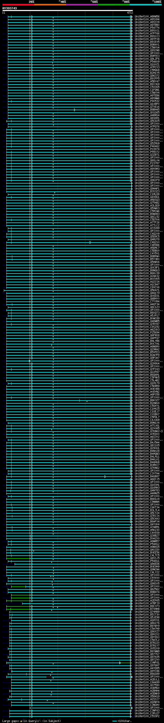Select hit label UniRef100_C3NGH0
This screenshot has width=164, height=723.
(147, 705)
